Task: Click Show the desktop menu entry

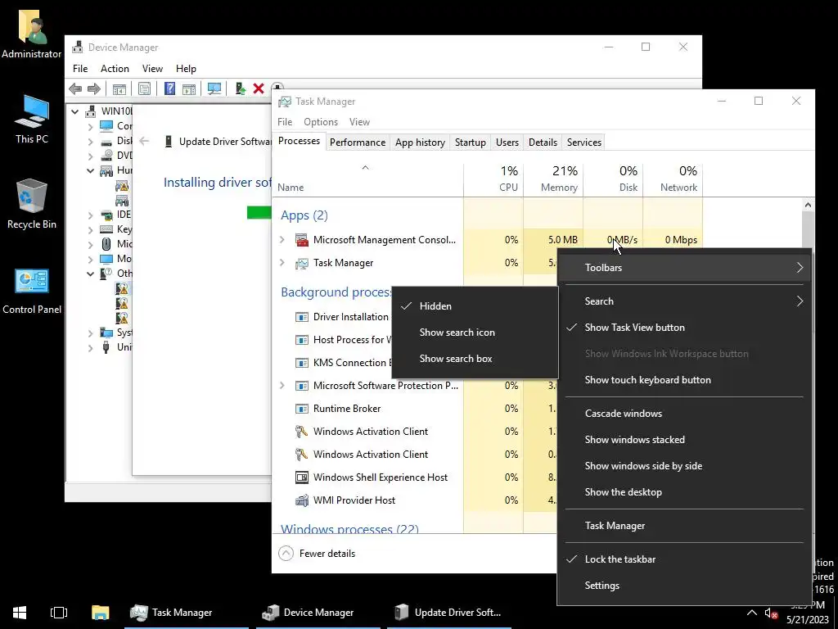Action: tap(684, 492)
